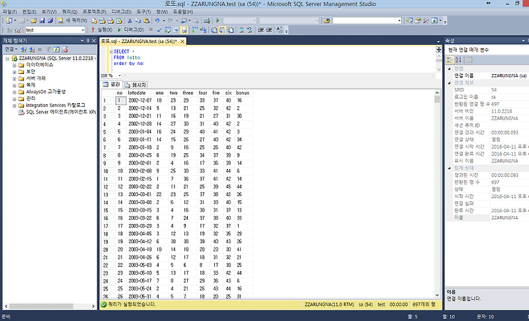
Task: Toggle the Results to Grid button
Action: pos(222,30)
